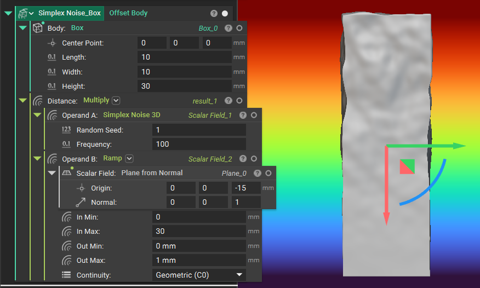Click help icon next to Plane_0
This screenshot has height=288, width=480.
tap(258, 173)
